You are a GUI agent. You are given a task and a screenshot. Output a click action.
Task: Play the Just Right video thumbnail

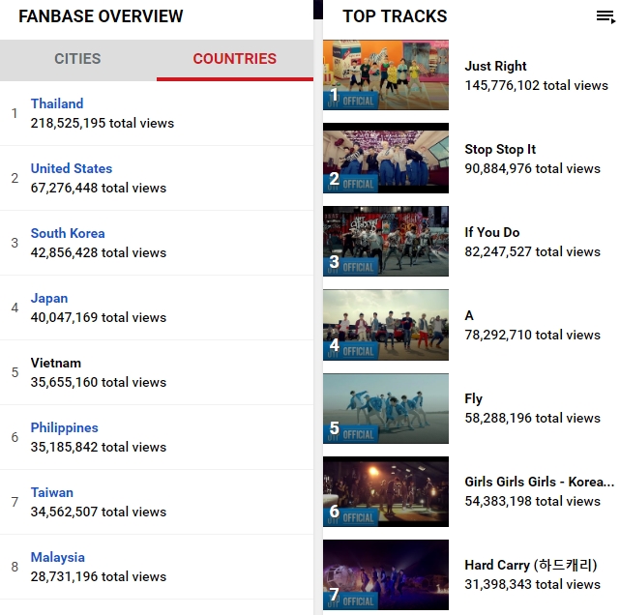(x=386, y=74)
